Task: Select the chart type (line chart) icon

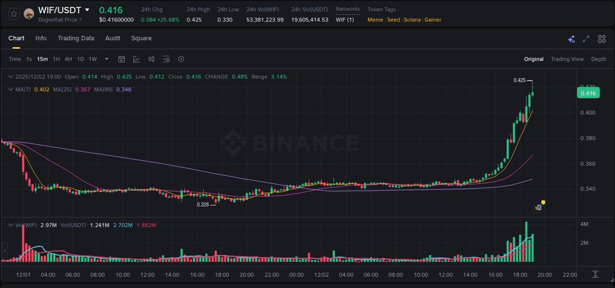Action: (x=136, y=59)
